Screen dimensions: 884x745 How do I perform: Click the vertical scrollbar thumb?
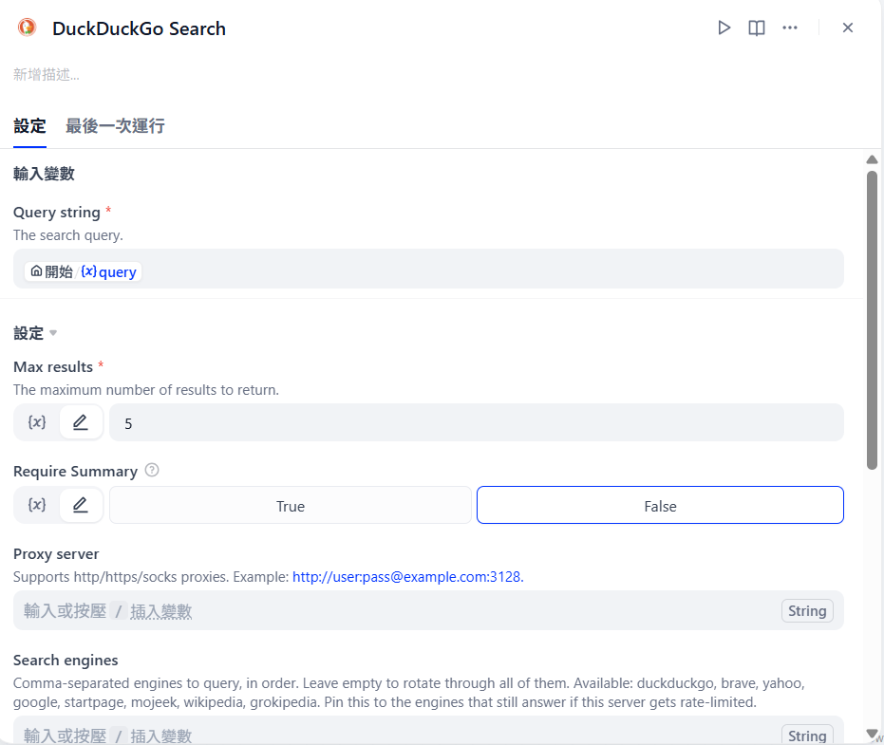[x=873, y=320]
